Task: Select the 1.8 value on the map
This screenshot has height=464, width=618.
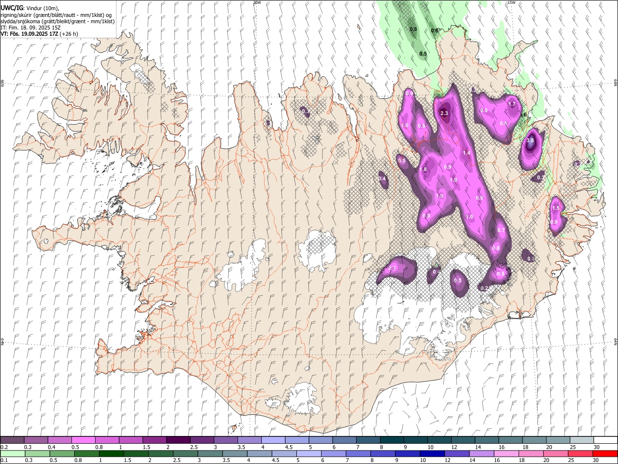Action: [423, 170]
